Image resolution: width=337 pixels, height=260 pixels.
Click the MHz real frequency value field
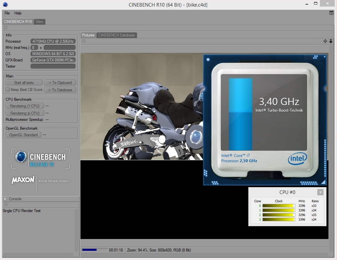coord(59,48)
